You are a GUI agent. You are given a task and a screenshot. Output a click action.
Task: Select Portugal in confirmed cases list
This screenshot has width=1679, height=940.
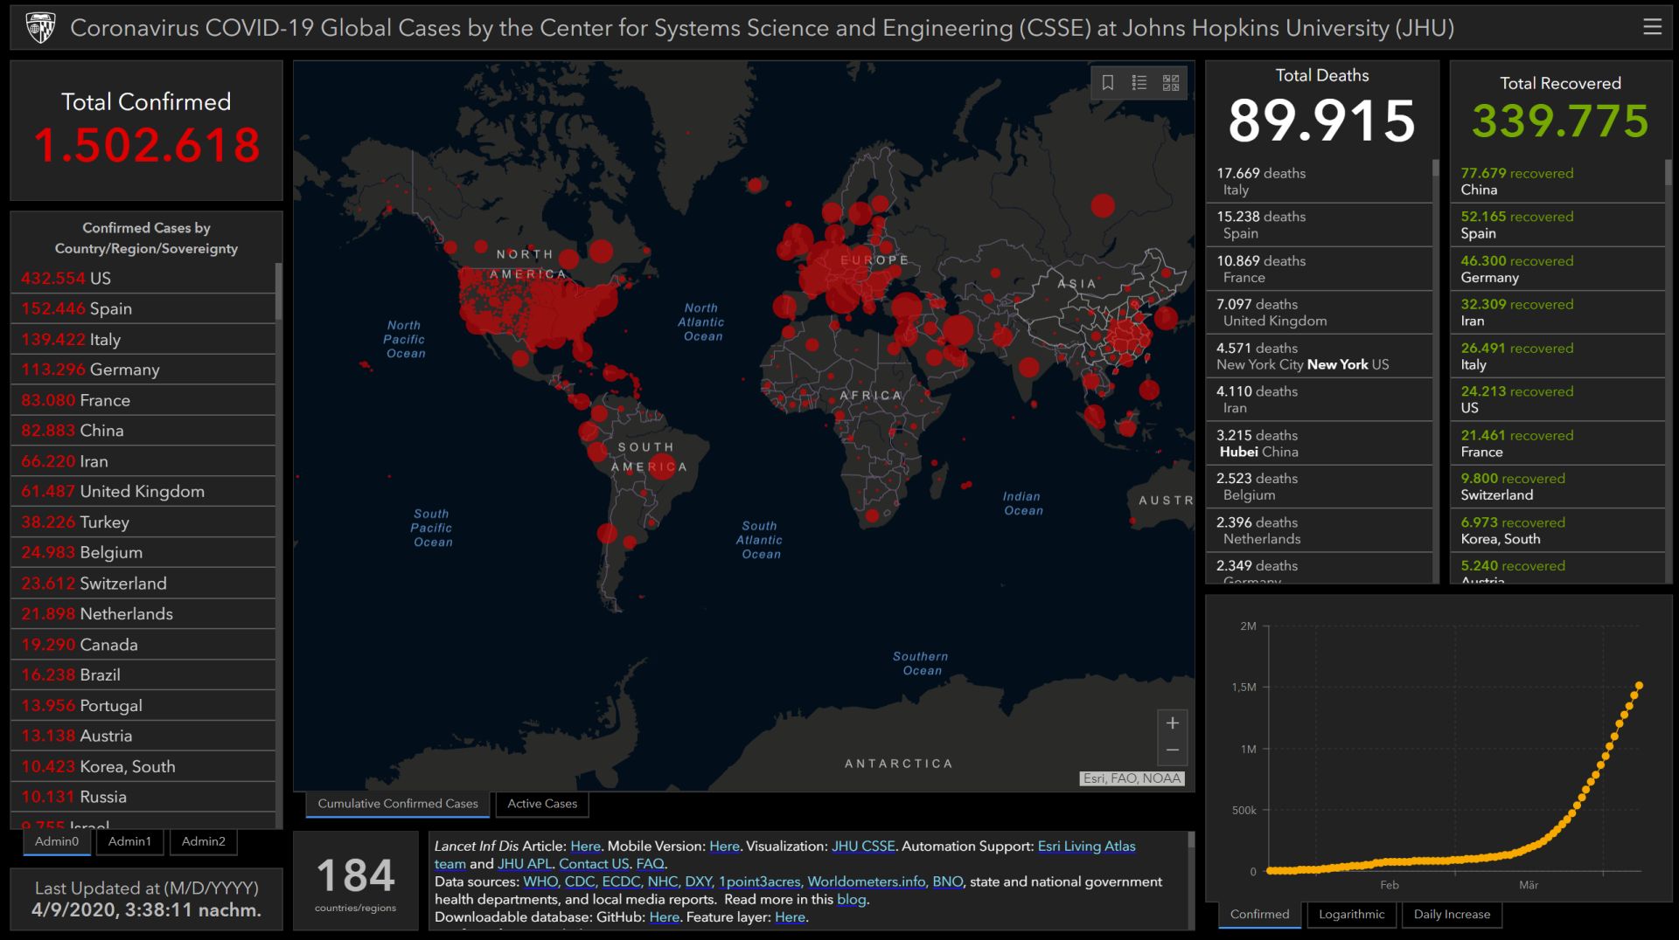click(x=143, y=705)
